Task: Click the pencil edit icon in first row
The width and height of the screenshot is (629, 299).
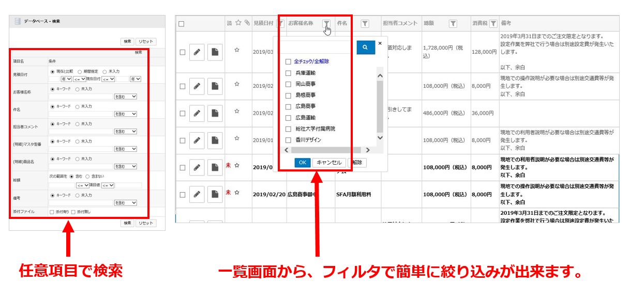Action: click(197, 52)
